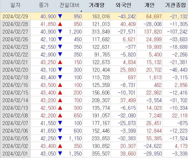The image size is (188, 158).
Task: Click the 일자 column header
Action: pos(15,6)
